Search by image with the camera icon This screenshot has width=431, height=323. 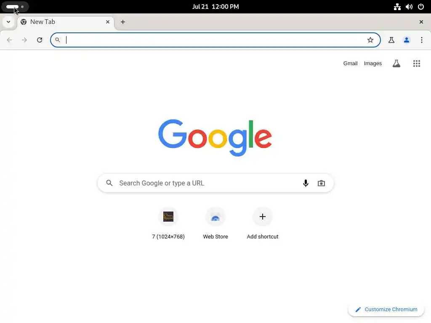321,183
